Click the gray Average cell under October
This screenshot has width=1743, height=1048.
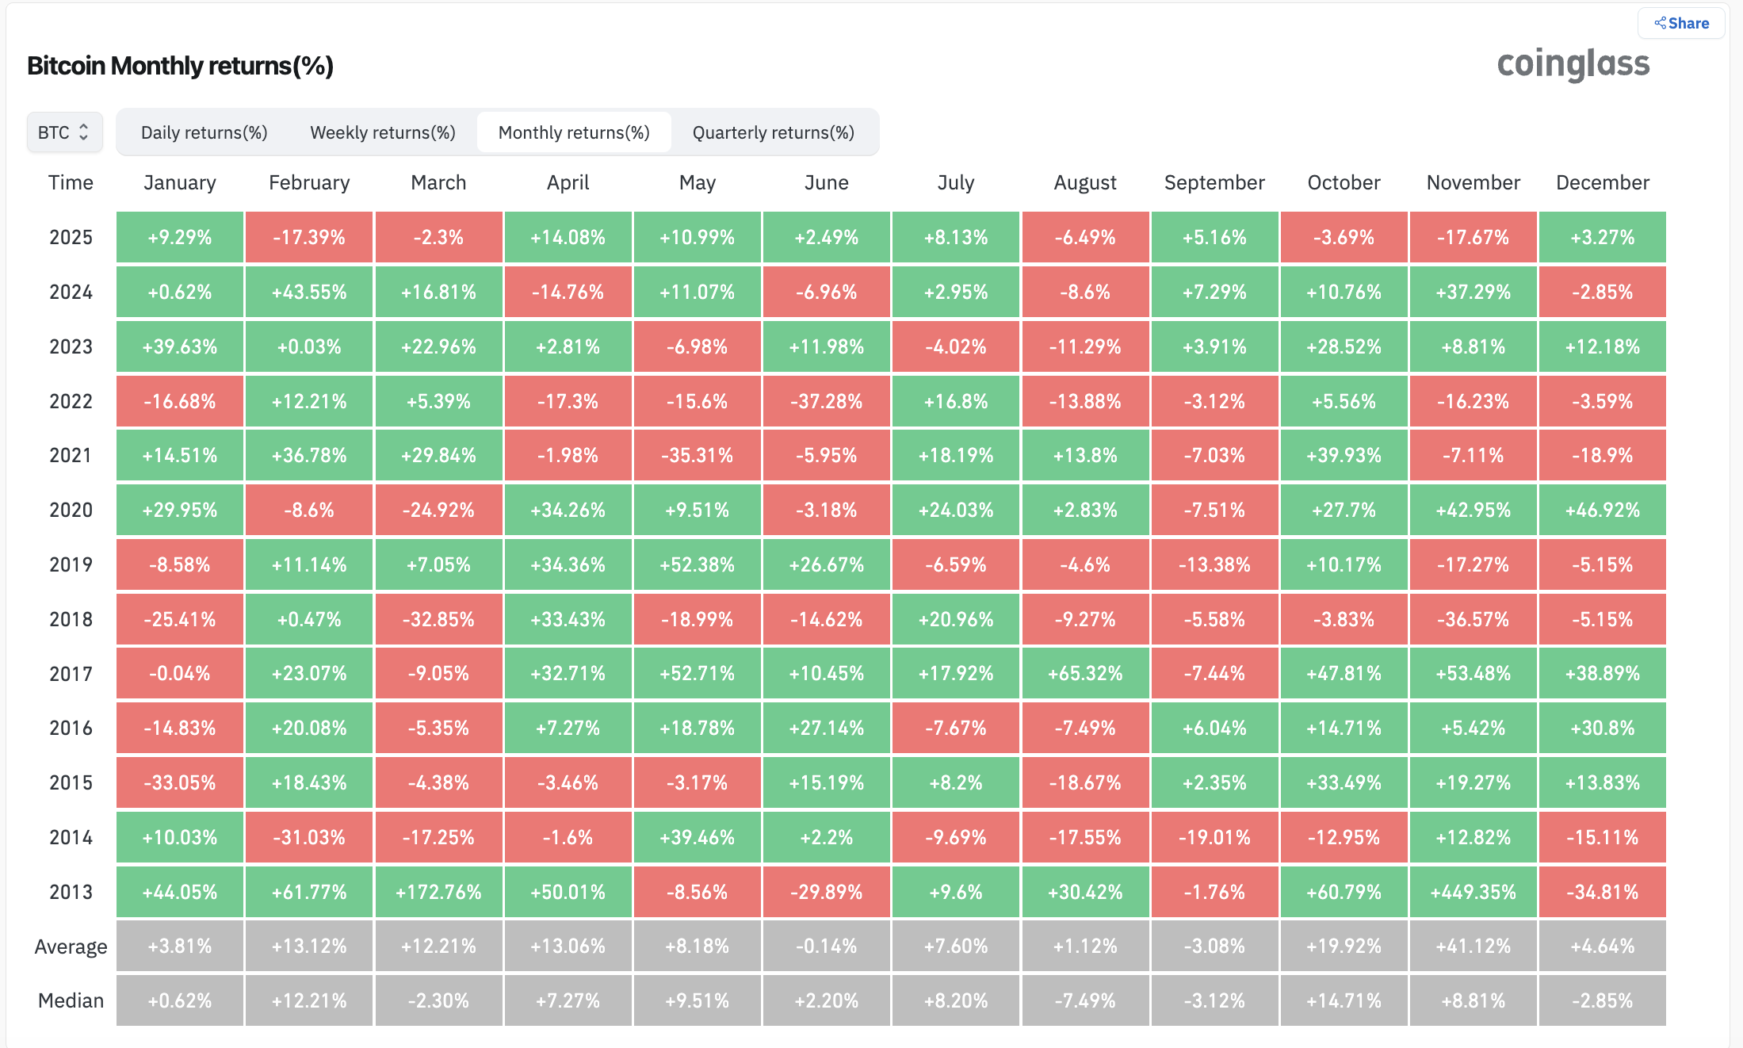[1344, 946]
